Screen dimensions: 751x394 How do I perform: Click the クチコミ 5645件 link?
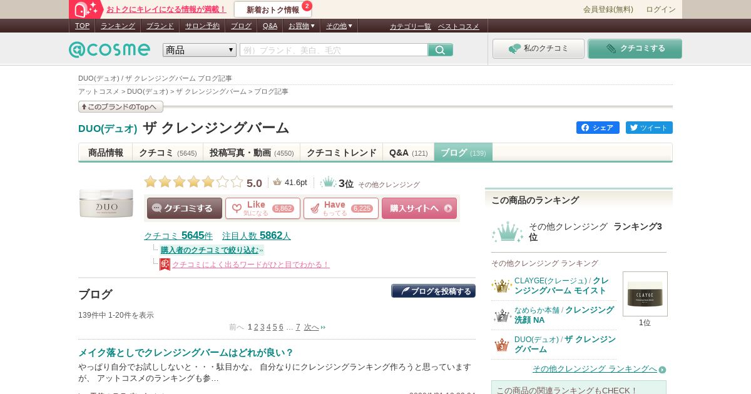point(178,236)
